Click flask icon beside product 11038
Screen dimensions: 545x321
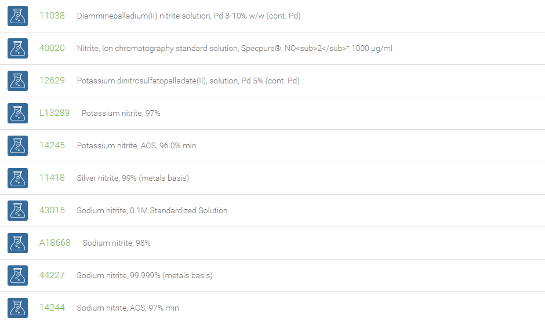(x=18, y=16)
